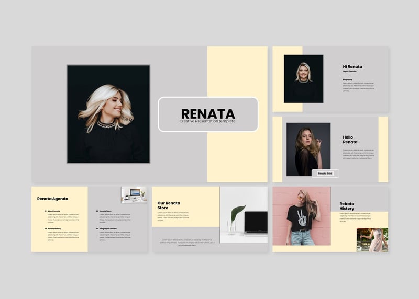Select the desk workspace photo on the Agenda slide
Viewport: 419px width, 299px height.
pyautogui.click(x=134, y=195)
